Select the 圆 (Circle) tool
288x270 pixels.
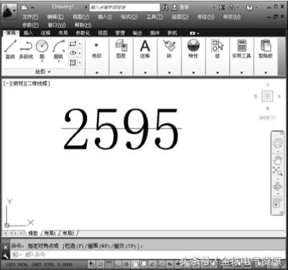tap(42, 49)
